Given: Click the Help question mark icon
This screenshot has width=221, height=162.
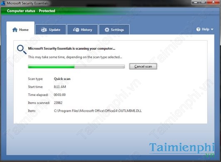Looking at the screenshot, I should click(198, 29).
